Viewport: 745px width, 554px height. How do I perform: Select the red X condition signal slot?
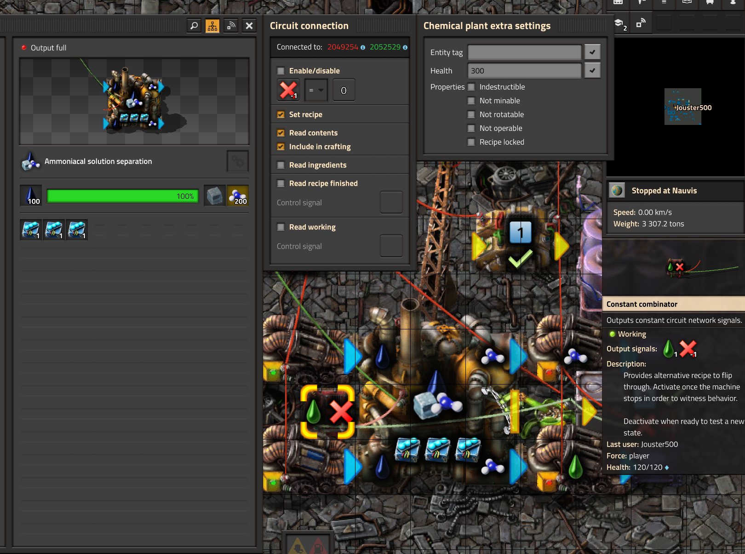coord(288,90)
